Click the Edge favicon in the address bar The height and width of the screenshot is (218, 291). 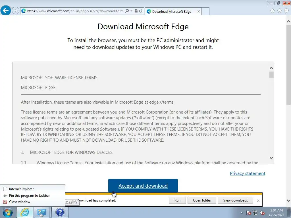[x=24, y=11]
